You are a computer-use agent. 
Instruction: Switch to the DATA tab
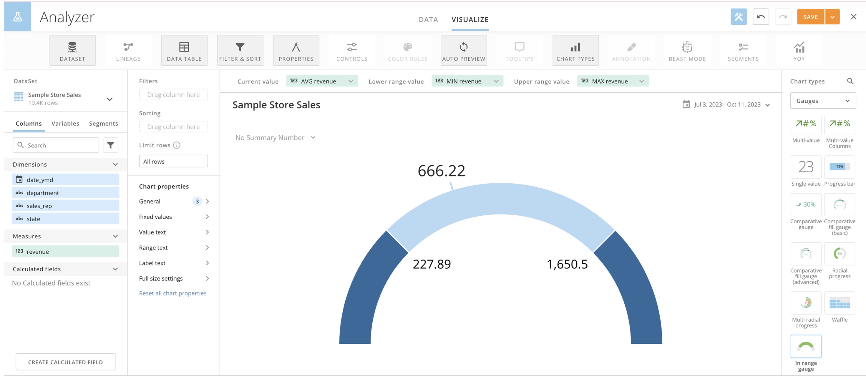pos(428,19)
